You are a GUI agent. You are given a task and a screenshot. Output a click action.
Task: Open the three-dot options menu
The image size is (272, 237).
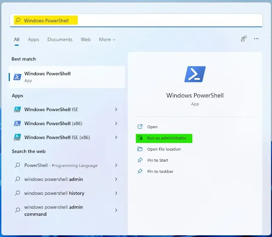256,39
